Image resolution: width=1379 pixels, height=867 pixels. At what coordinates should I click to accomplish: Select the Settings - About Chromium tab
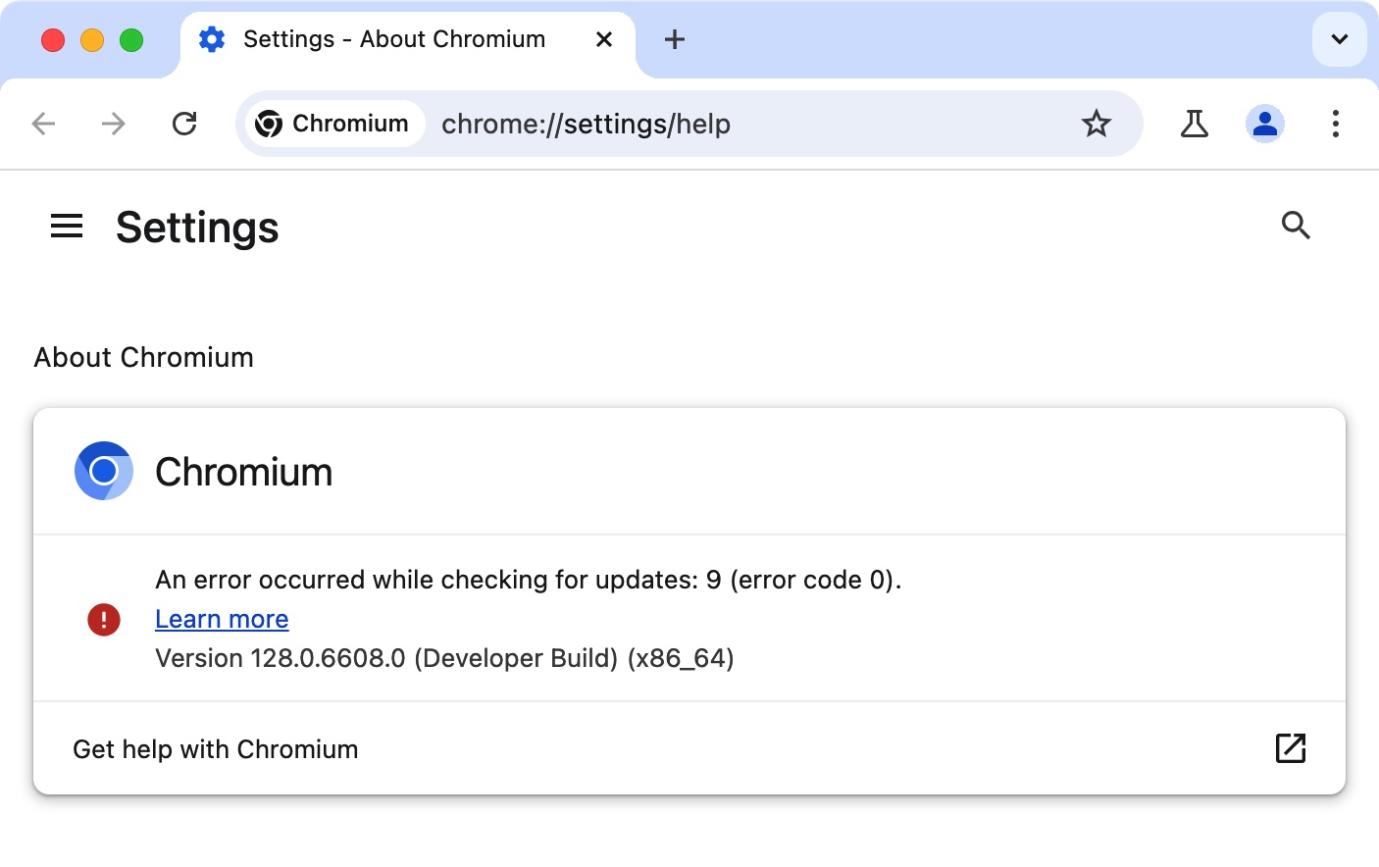(x=408, y=39)
